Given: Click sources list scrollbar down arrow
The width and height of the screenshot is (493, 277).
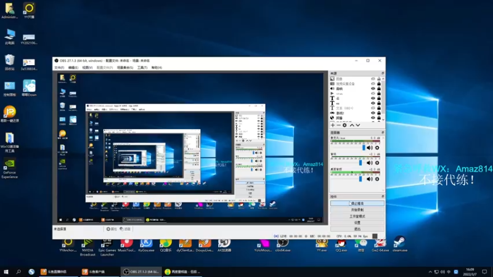Looking at the screenshot, I should click(x=383, y=119).
